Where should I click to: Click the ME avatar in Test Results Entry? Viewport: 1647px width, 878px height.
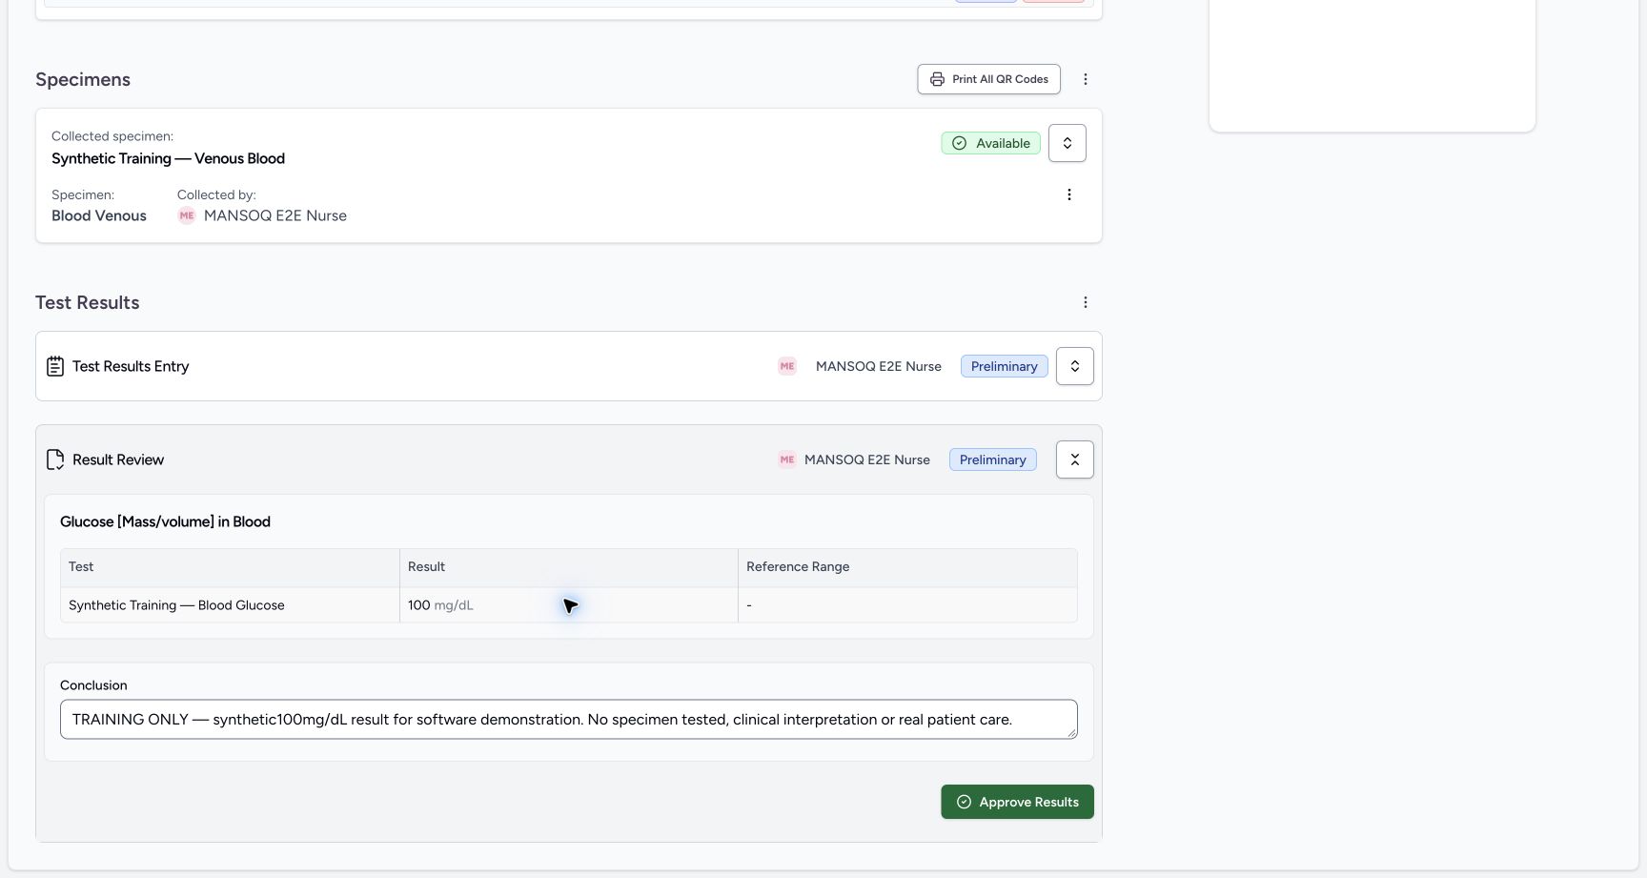[787, 366]
